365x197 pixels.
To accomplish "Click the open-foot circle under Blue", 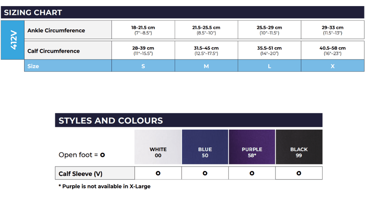I will point(205,173).
